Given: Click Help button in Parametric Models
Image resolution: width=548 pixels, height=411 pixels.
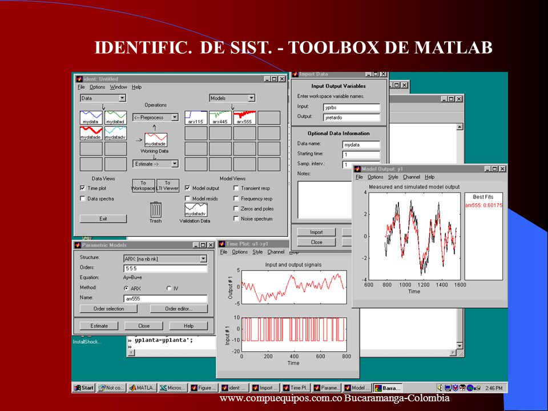Looking at the screenshot, I should point(189,326).
